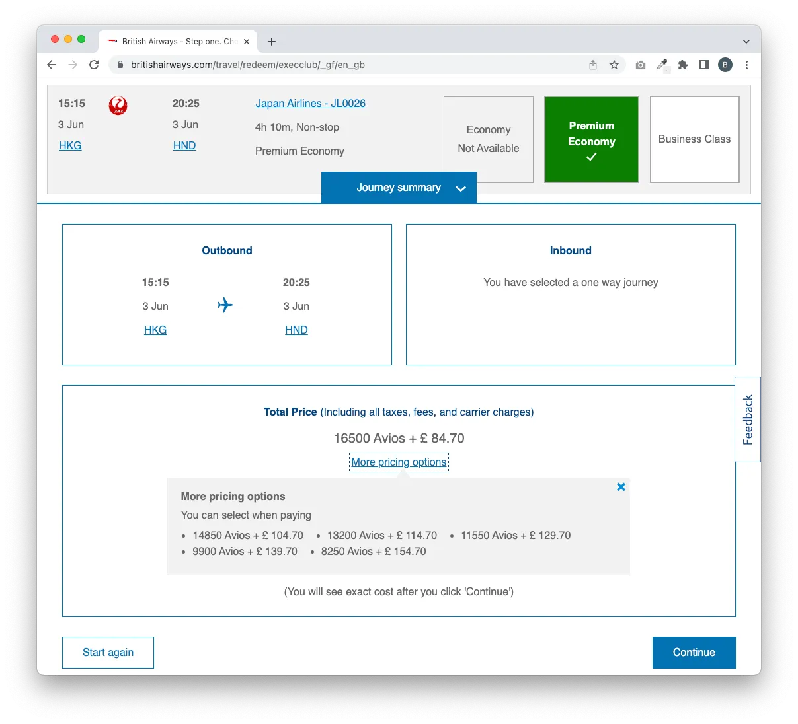Screen dimensions: 798x724
Task: Close the British Airways tab
Action: pos(247,41)
